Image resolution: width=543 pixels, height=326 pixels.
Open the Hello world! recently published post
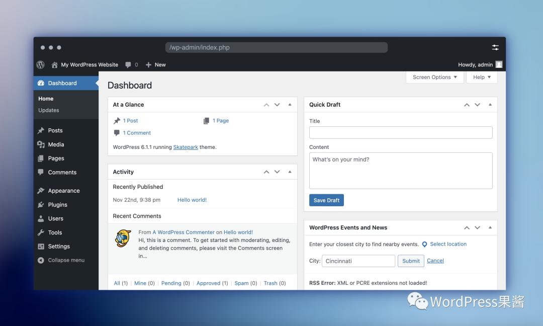[192, 200]
